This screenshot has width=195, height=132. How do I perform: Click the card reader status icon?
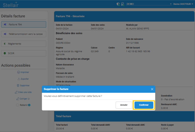tap(123, 4)
